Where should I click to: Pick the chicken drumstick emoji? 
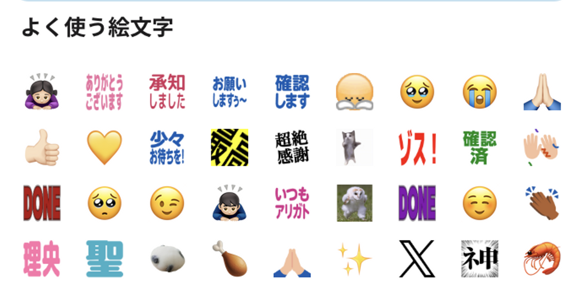click(x=230, y=259)
